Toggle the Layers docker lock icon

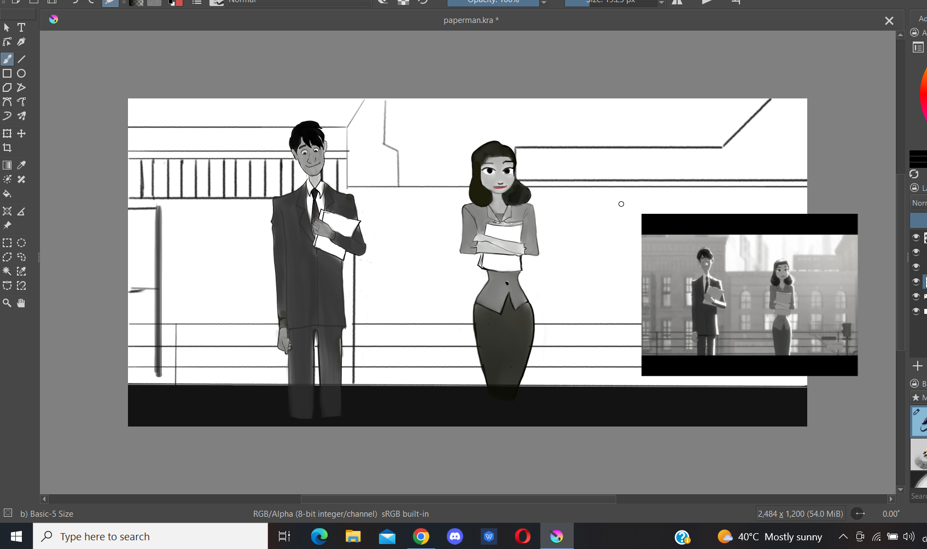point(914,188)
